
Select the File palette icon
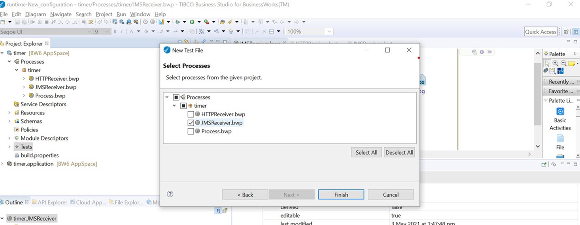pos(560,138)
